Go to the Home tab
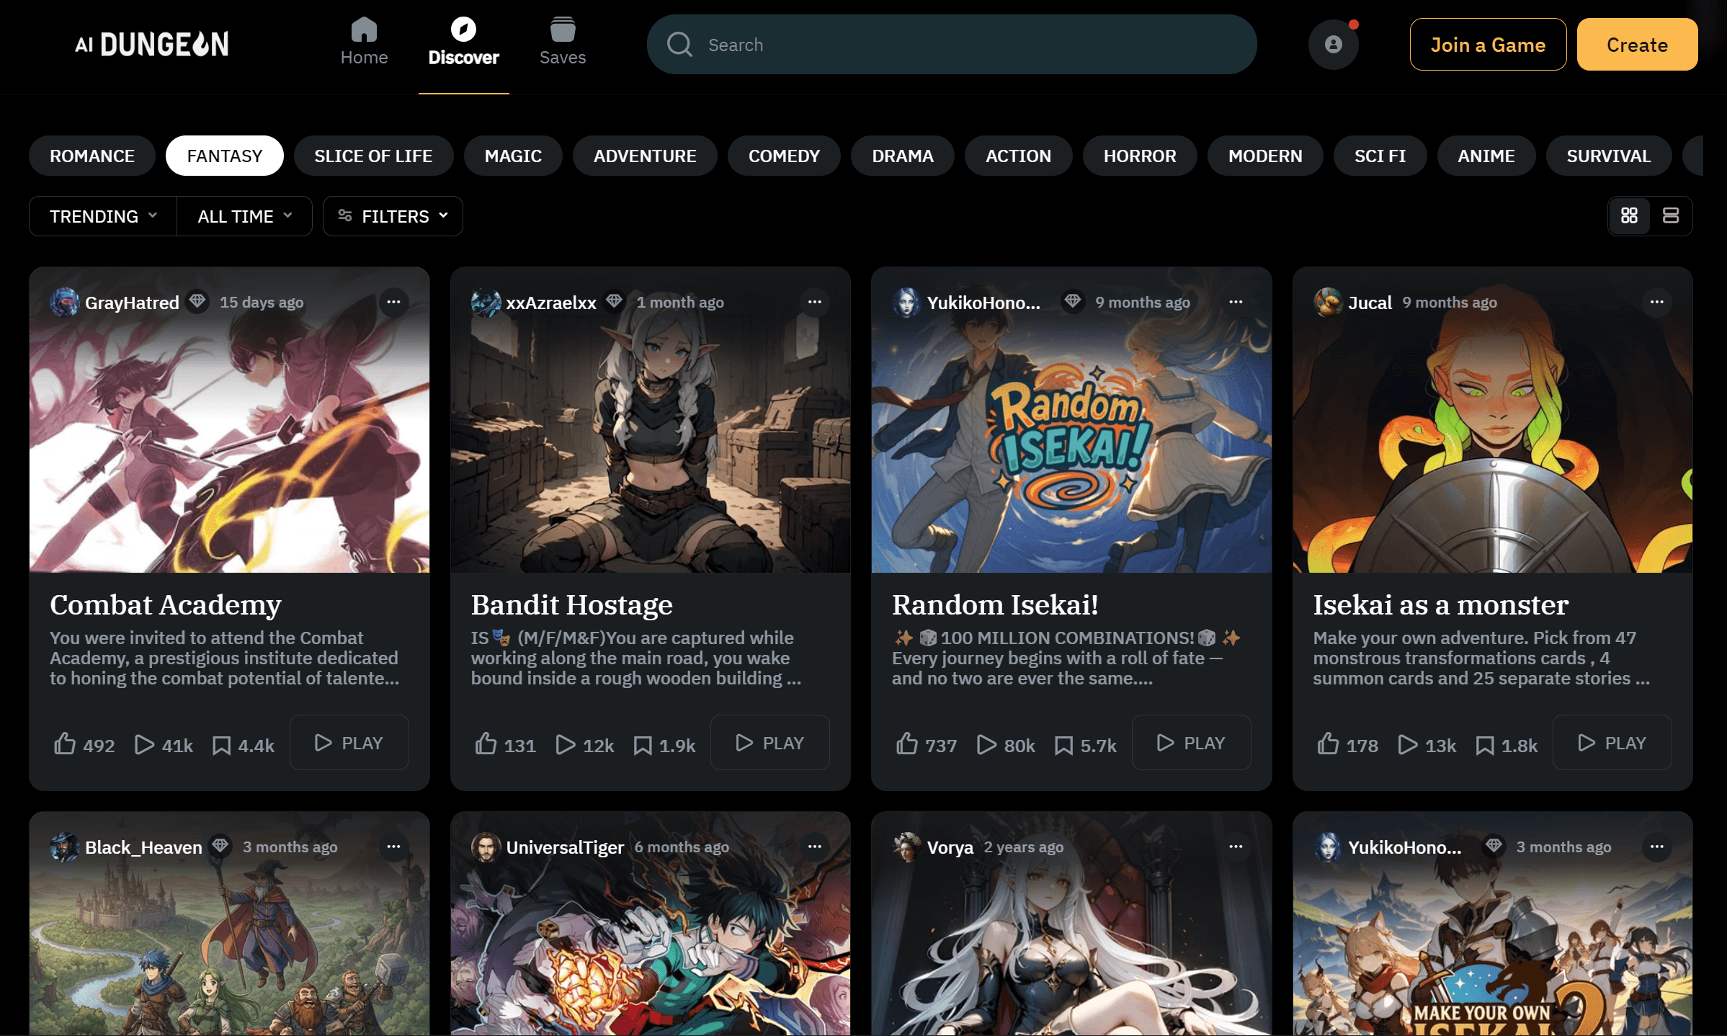The width and height of the screenshot is (1727, 1036). 364,43
